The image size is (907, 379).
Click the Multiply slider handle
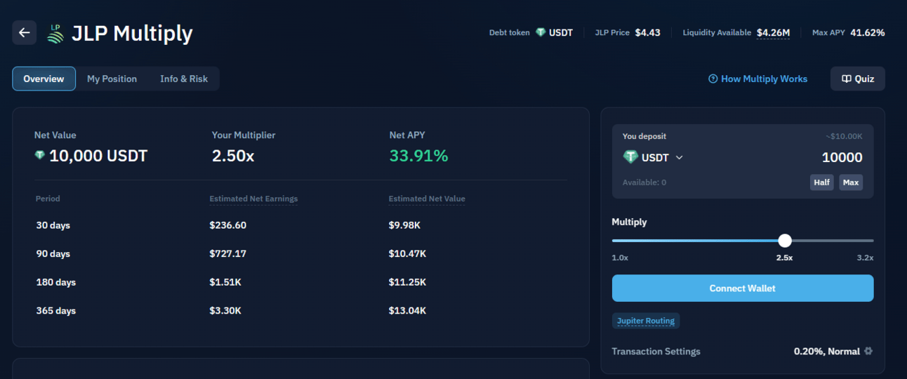point(785,241)
